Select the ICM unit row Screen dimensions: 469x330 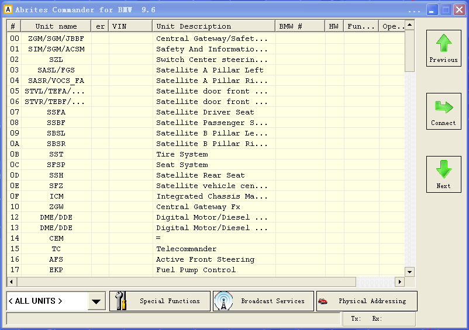206,196
